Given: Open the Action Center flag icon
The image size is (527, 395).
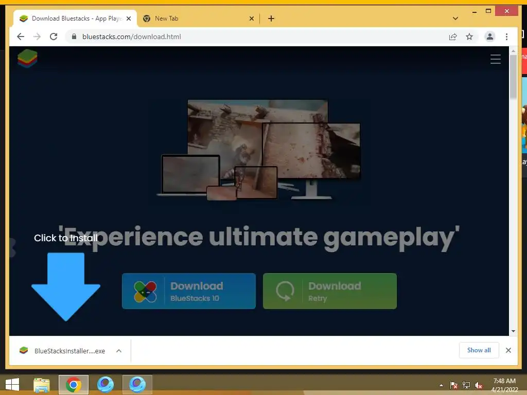Looking at the screenshot, I should [454, 385].
